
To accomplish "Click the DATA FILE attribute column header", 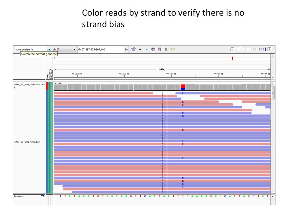I will click(52, 74).
